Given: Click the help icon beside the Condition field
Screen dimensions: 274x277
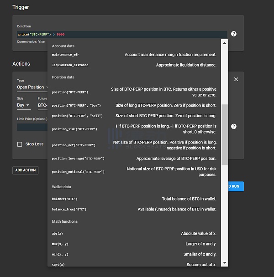Looking at the screenshot, I should point(234,34).
